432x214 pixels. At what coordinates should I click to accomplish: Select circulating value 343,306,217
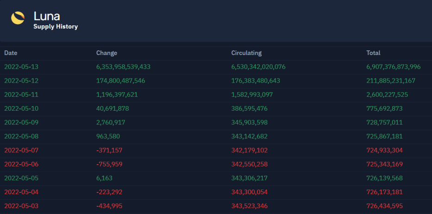coord(249,178)
